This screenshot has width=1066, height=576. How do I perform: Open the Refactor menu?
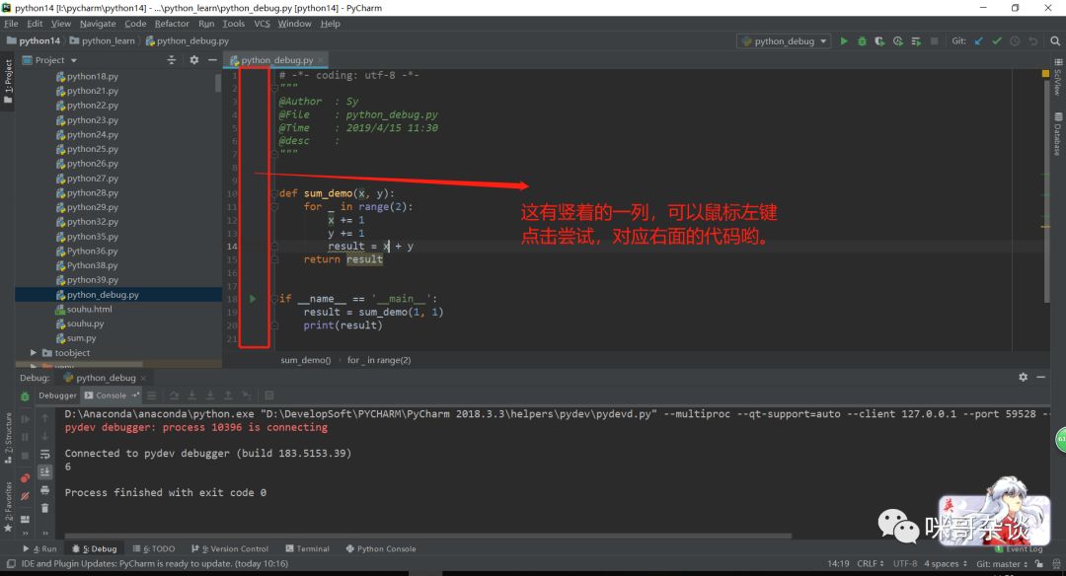pos(172,24)
